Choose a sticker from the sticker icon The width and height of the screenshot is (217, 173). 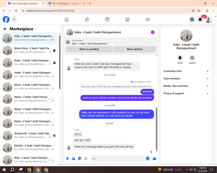pos(79,159)
